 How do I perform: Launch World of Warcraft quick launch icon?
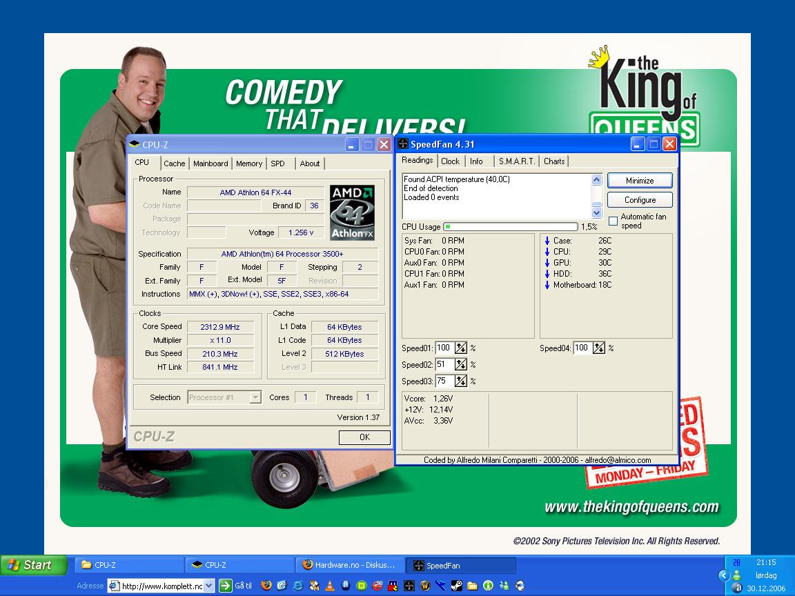tap(425, 586)
